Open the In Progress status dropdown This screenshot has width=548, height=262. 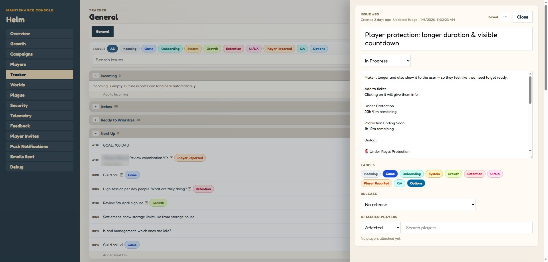click(385, 61)
